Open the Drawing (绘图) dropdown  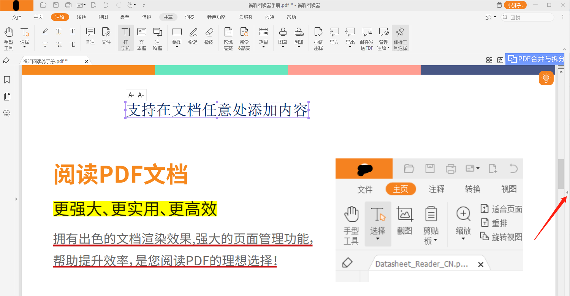click(x=177, y=47)
